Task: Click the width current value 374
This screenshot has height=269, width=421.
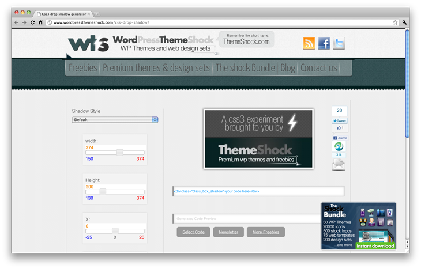Action: (89, 147)
